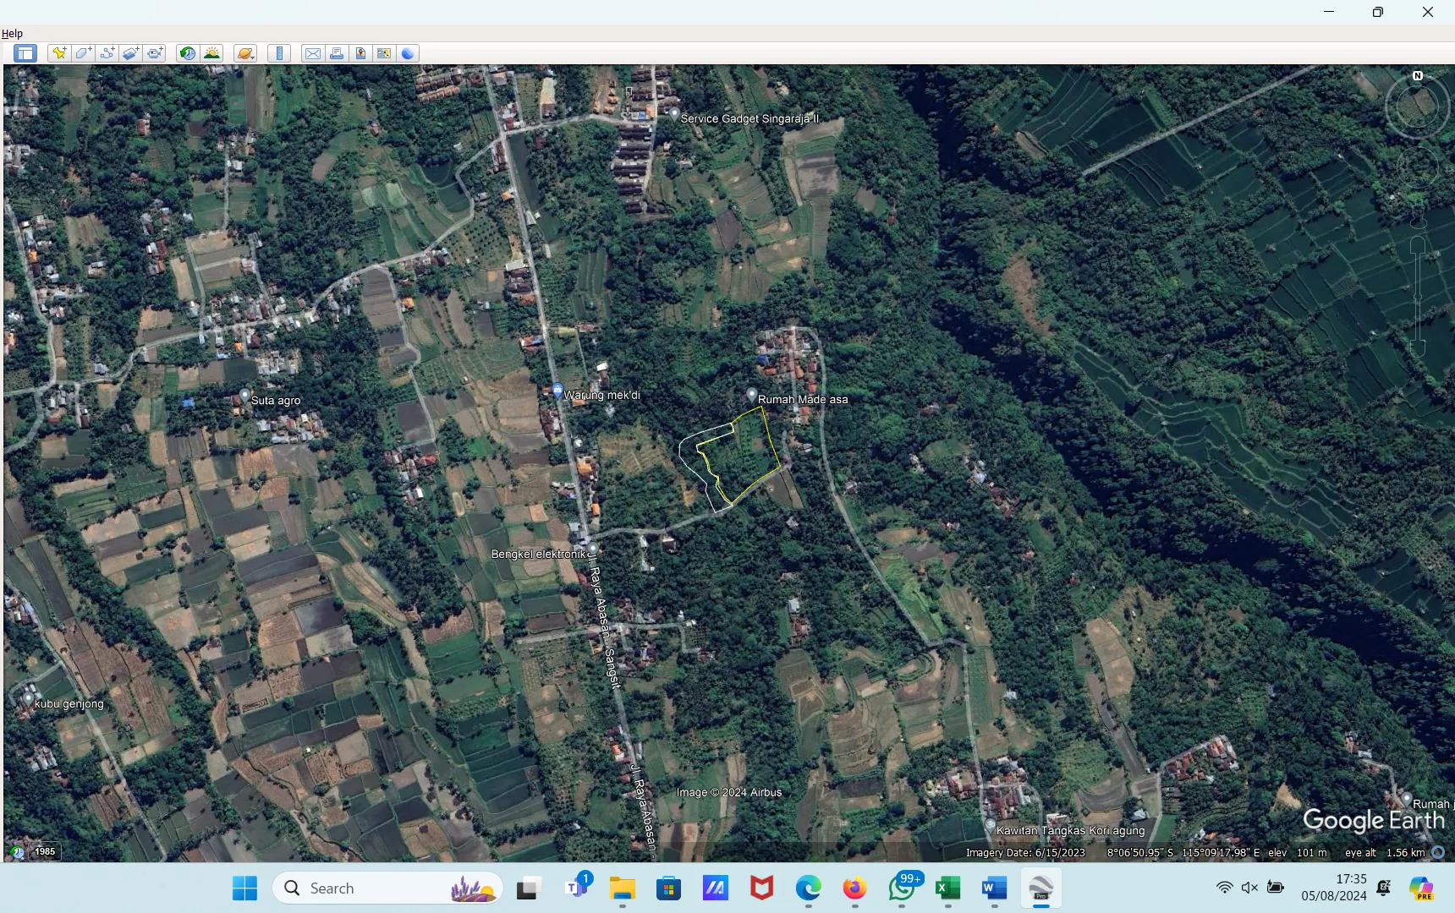This screenshot has width=1455, height=913.
Task: Toggle the sidebar panel visibility
Action: pyautogui.click(x=25, y=53)
